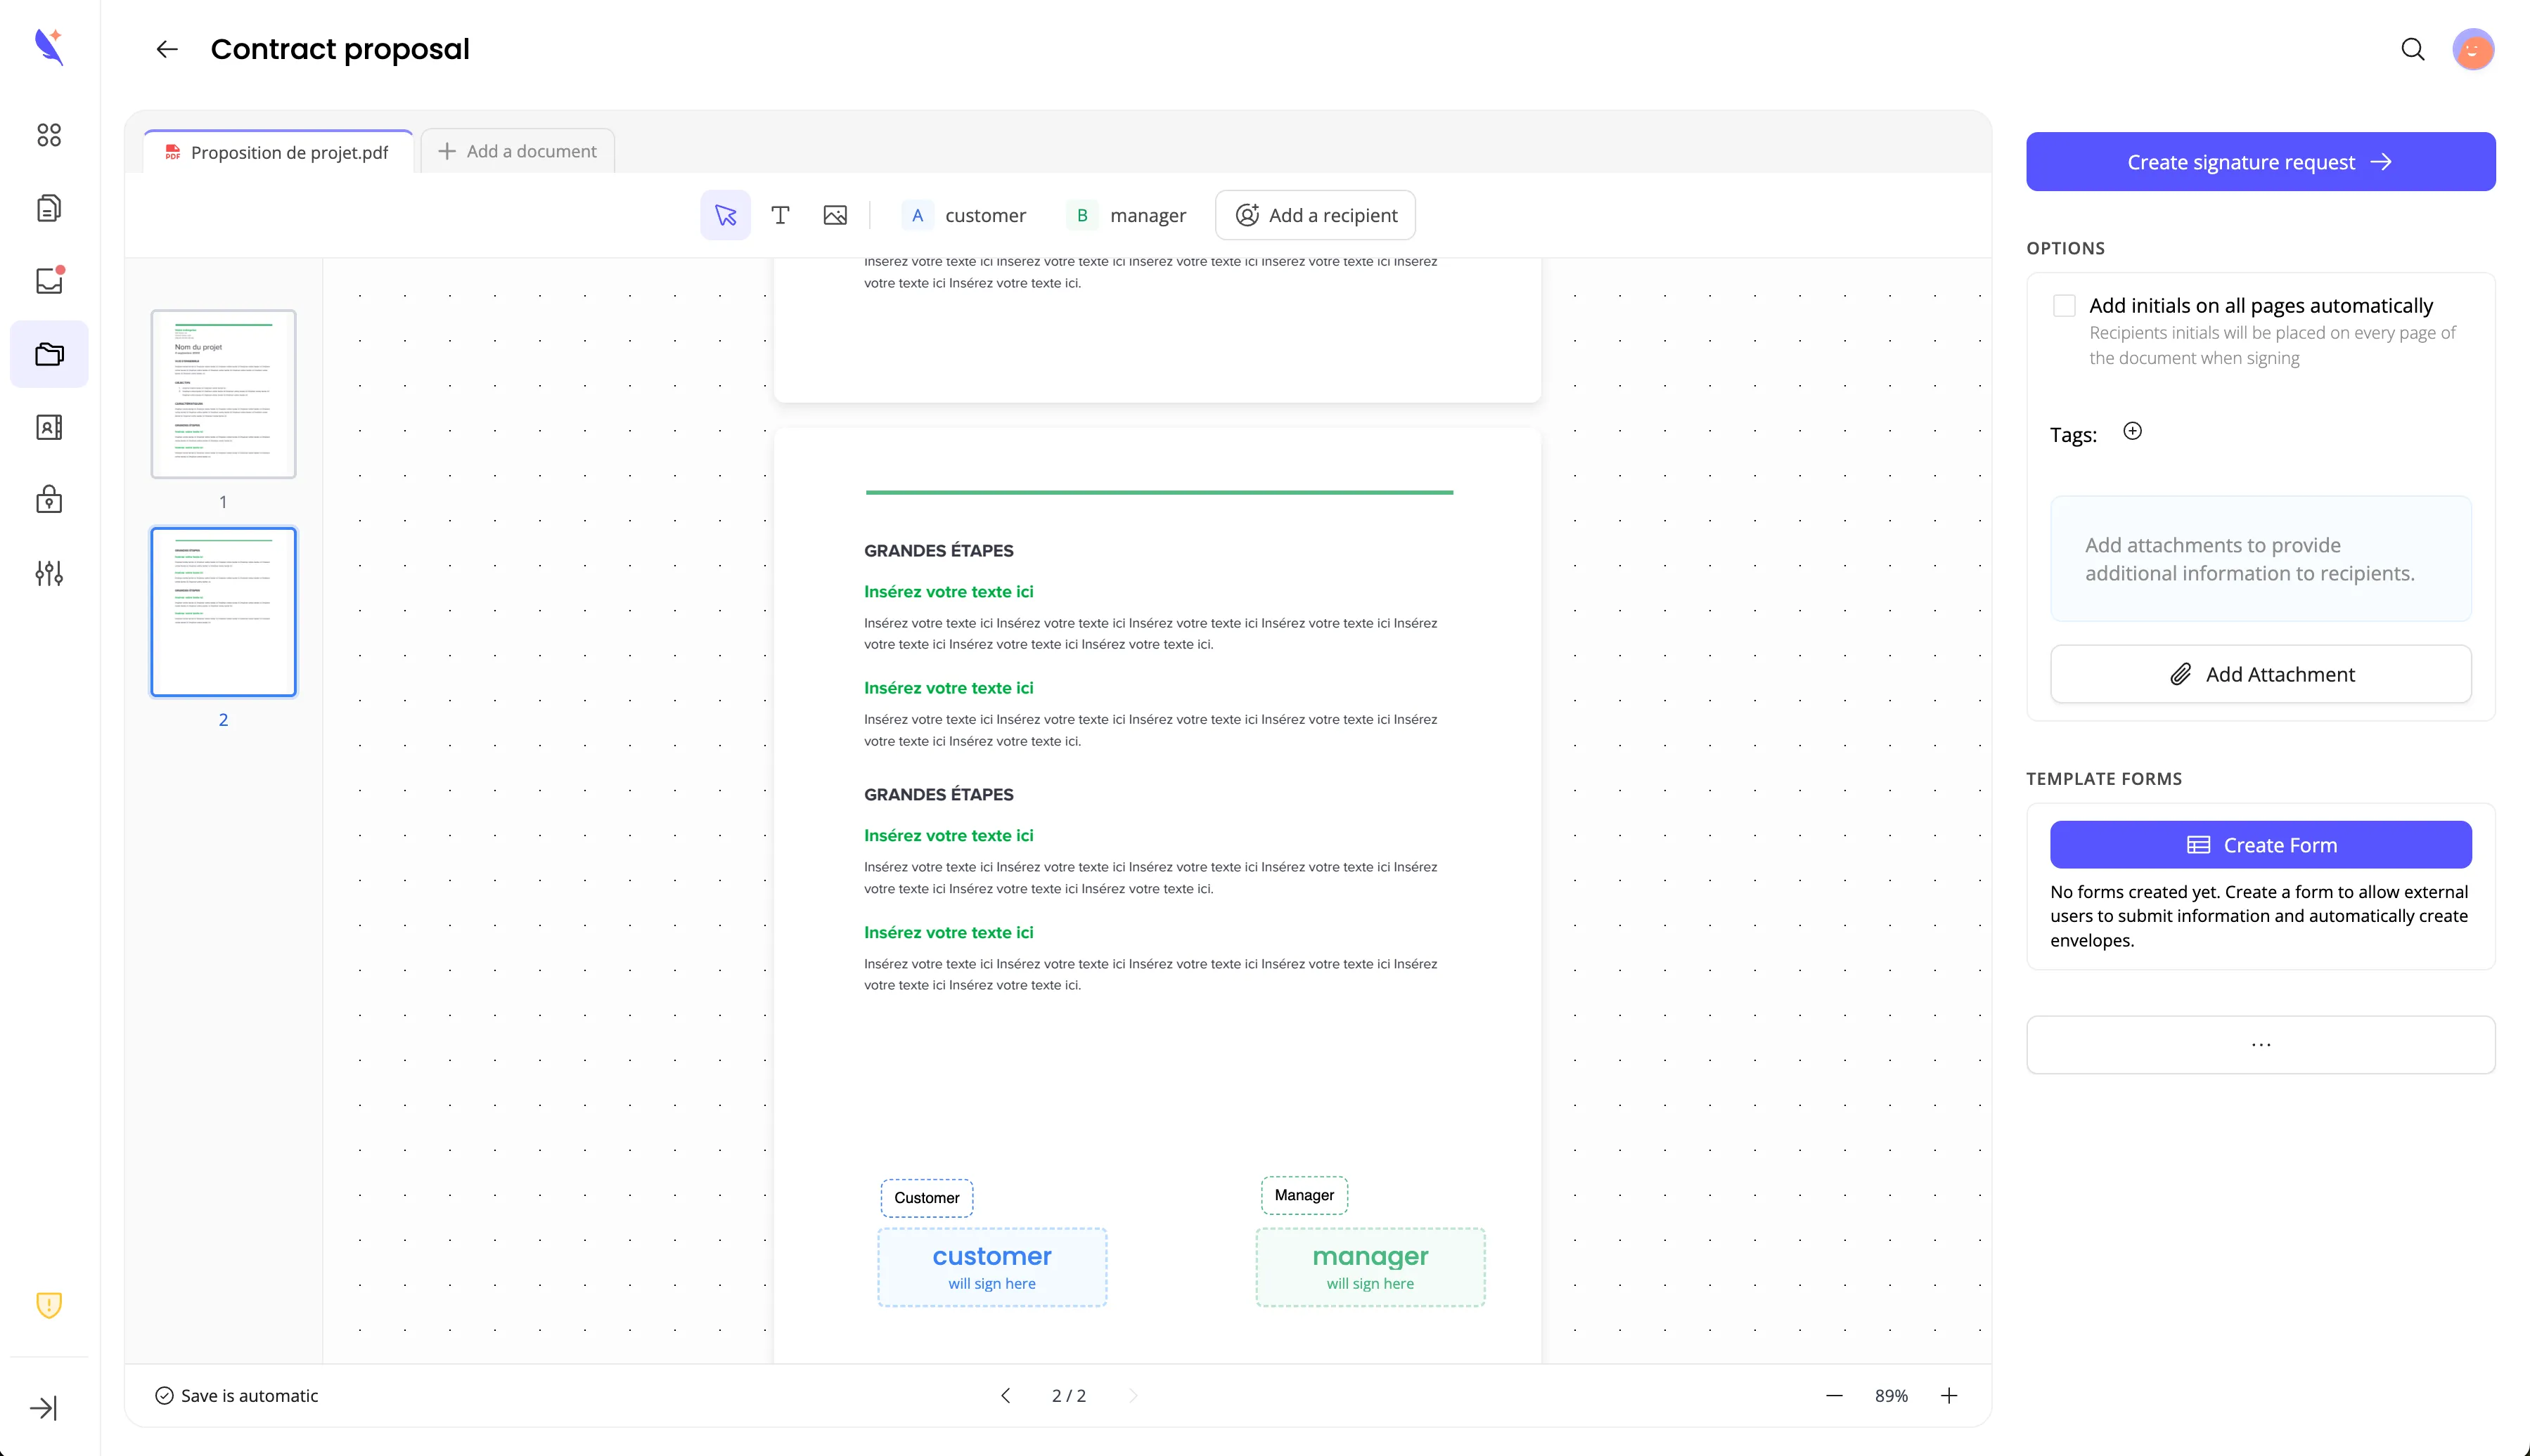Select the Manager label text field

point(1304,1195)
